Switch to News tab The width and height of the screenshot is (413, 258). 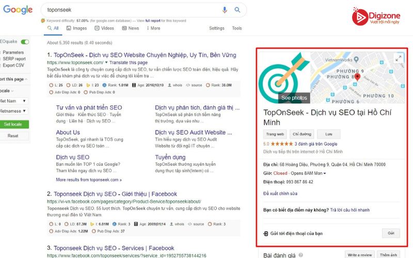[131, 28]
